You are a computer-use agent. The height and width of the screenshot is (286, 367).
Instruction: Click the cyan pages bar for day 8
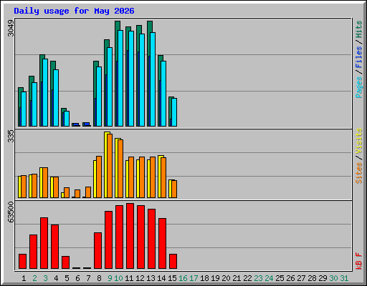[99, 97]
